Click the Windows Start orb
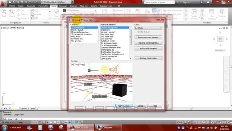Image resolution: width=232 pixels, height=131 pixels. point(4,128)
